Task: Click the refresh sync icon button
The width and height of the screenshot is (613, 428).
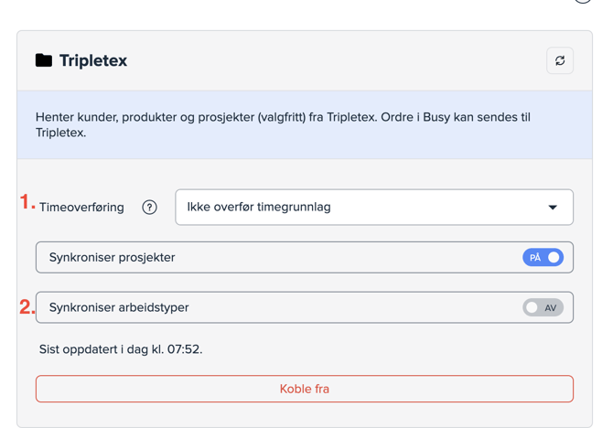Action: 560,60
